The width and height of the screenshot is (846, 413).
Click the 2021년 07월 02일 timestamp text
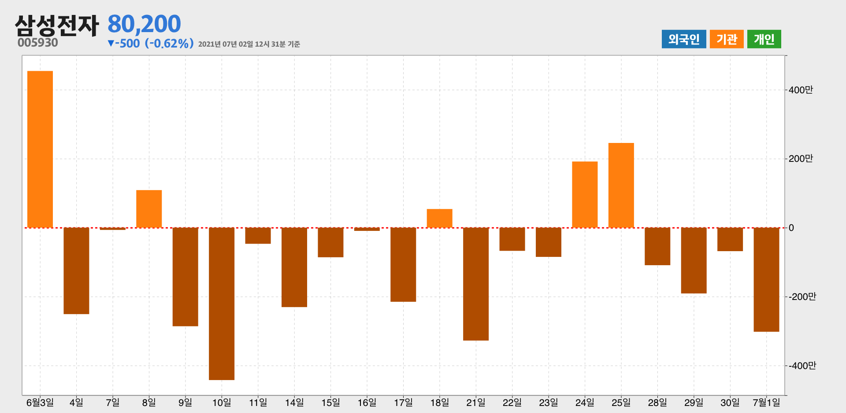tap(249, 44)
